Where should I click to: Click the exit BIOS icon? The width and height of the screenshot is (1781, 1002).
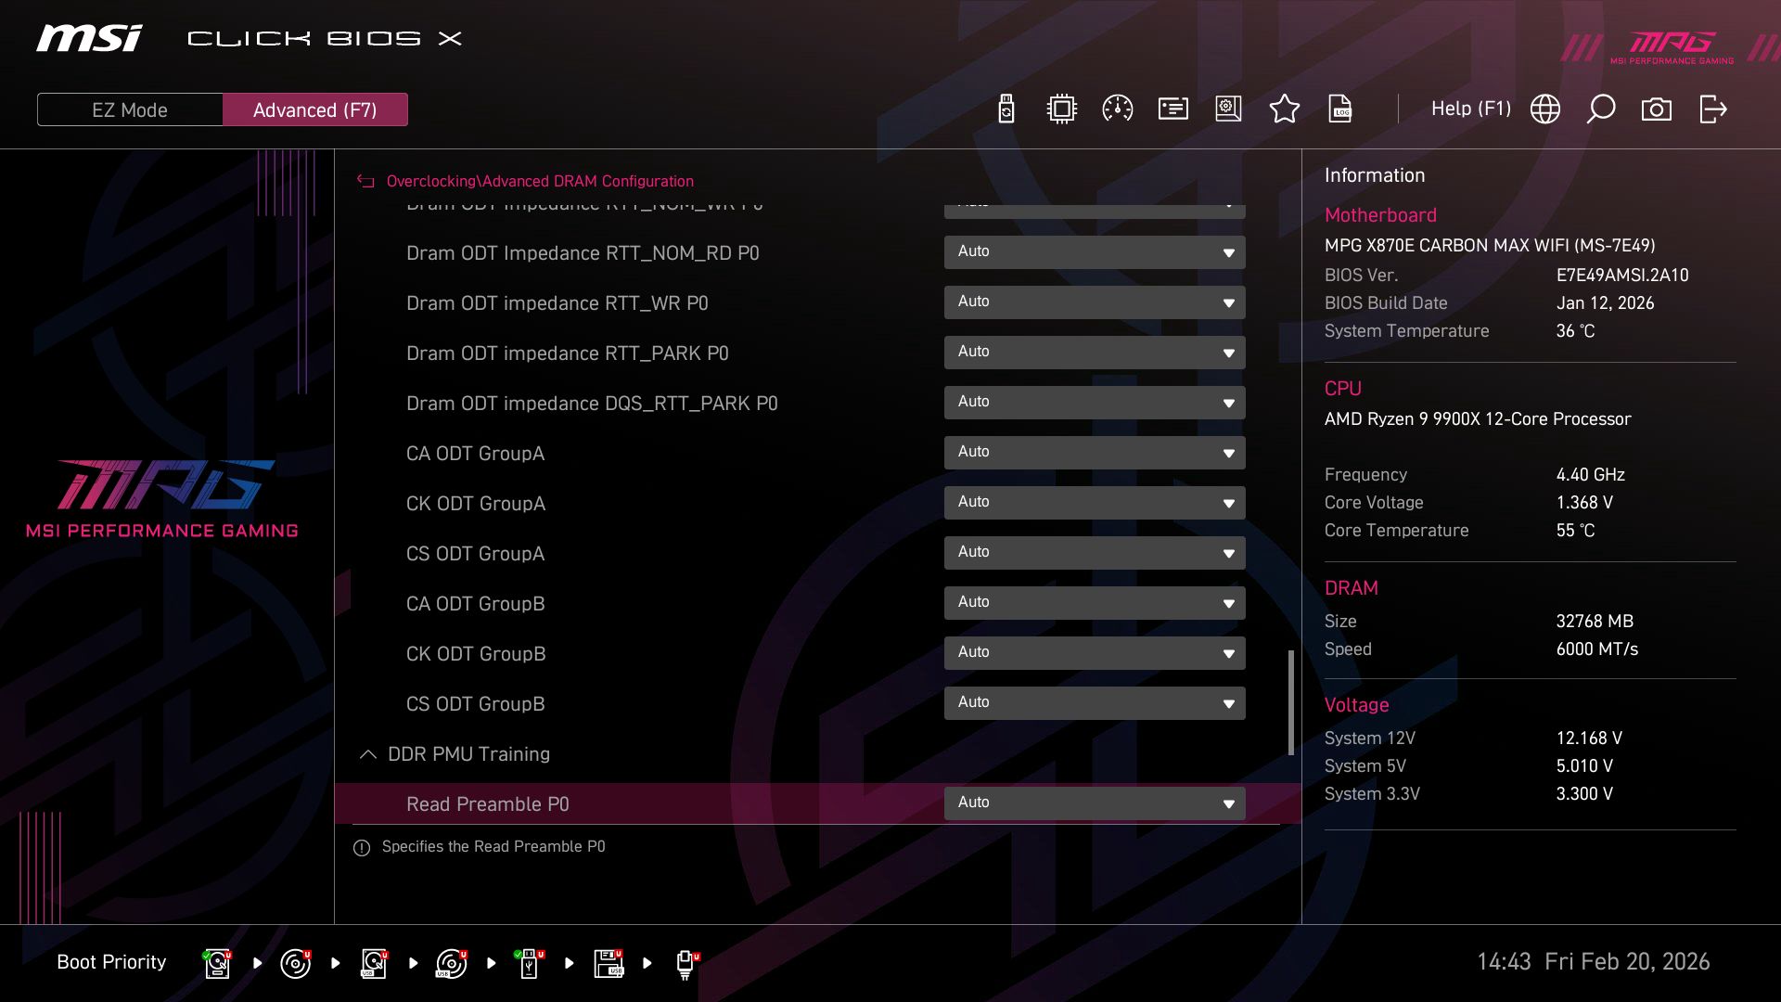1711,109
